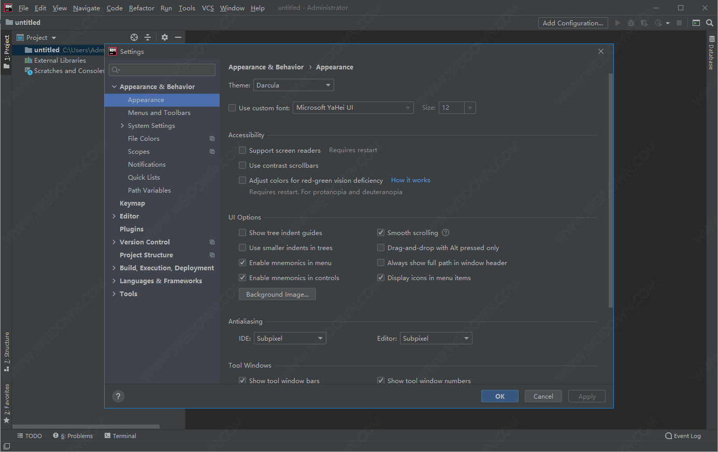
Task: Open the Project panel gear options
Action: 165,37
